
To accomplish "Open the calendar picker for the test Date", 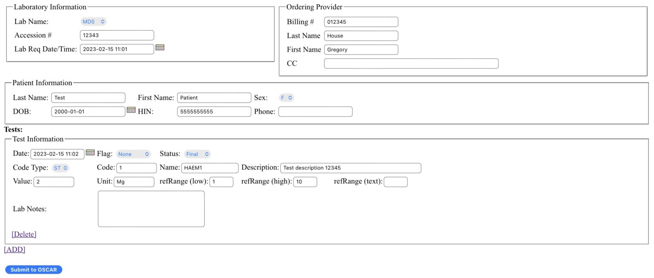I will [x=90, y=153].
